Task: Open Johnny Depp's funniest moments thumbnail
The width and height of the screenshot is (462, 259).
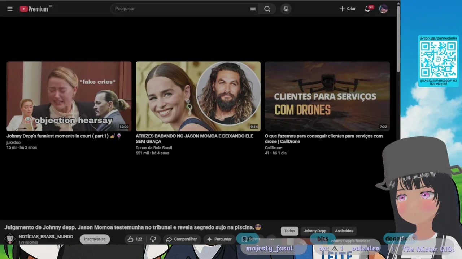Action: (x=69, y=96)
